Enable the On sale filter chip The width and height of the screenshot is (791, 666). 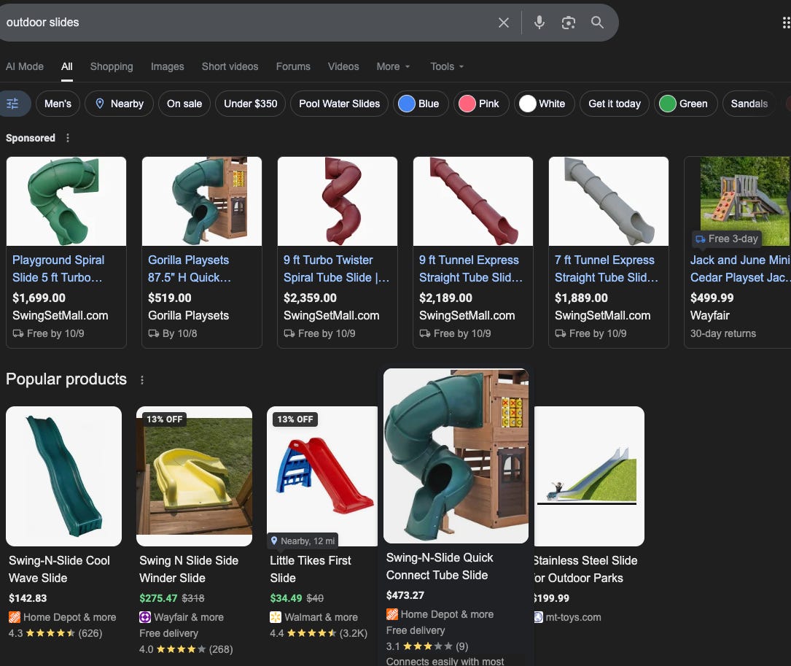point(184,104)
